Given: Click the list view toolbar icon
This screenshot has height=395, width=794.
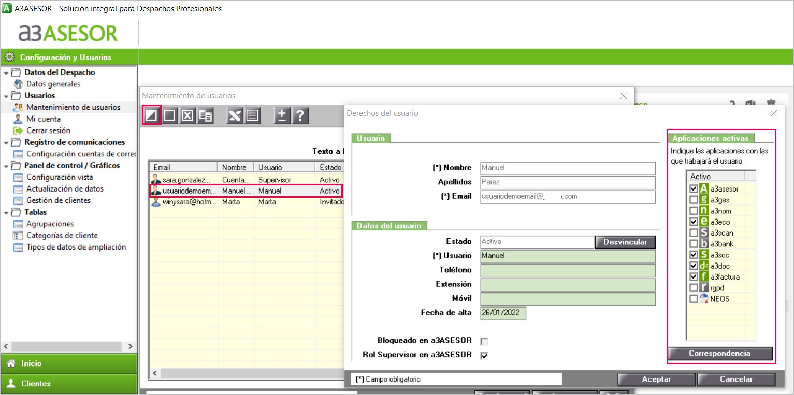Looking at the screenshot, I should point(252,115).
